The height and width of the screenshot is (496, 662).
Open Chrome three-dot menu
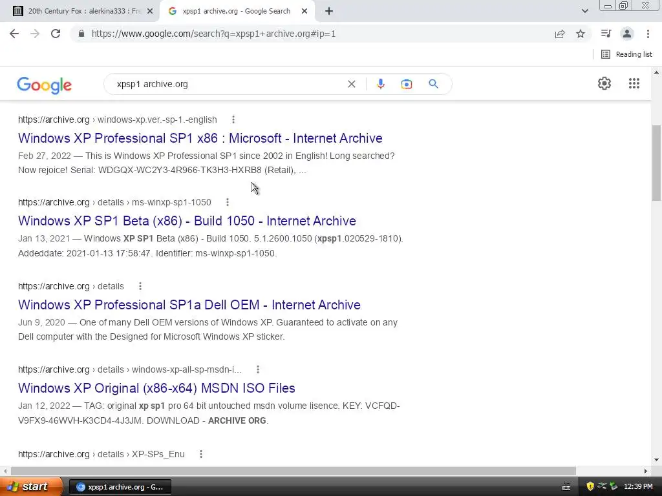point(648,34)
